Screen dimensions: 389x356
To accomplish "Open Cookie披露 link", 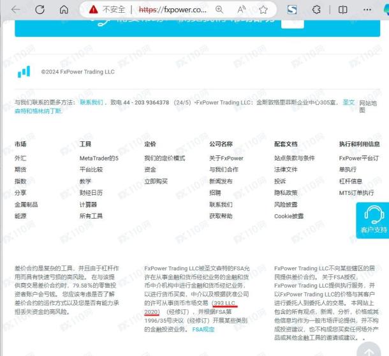I will click(289, 216).
